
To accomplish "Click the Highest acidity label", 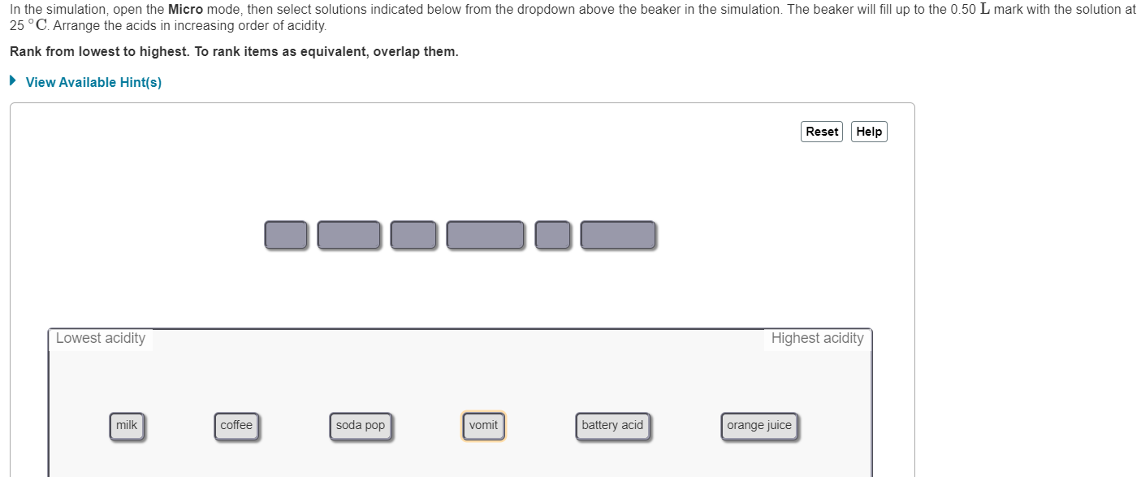I will (x=817, y=338).
